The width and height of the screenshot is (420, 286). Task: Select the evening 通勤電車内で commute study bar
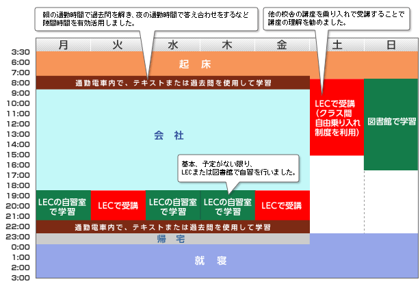tap(173, 226)
